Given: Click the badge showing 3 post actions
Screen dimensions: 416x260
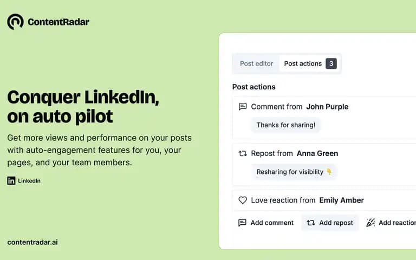Looking at the screenshot, I should click(331, 64).
